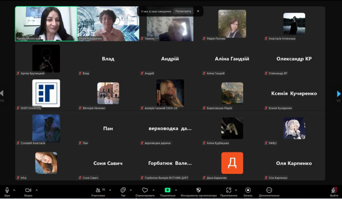Click the Отреагировать heart reactions icon
Screen dimensions: 342x199
tap(145, 190)
